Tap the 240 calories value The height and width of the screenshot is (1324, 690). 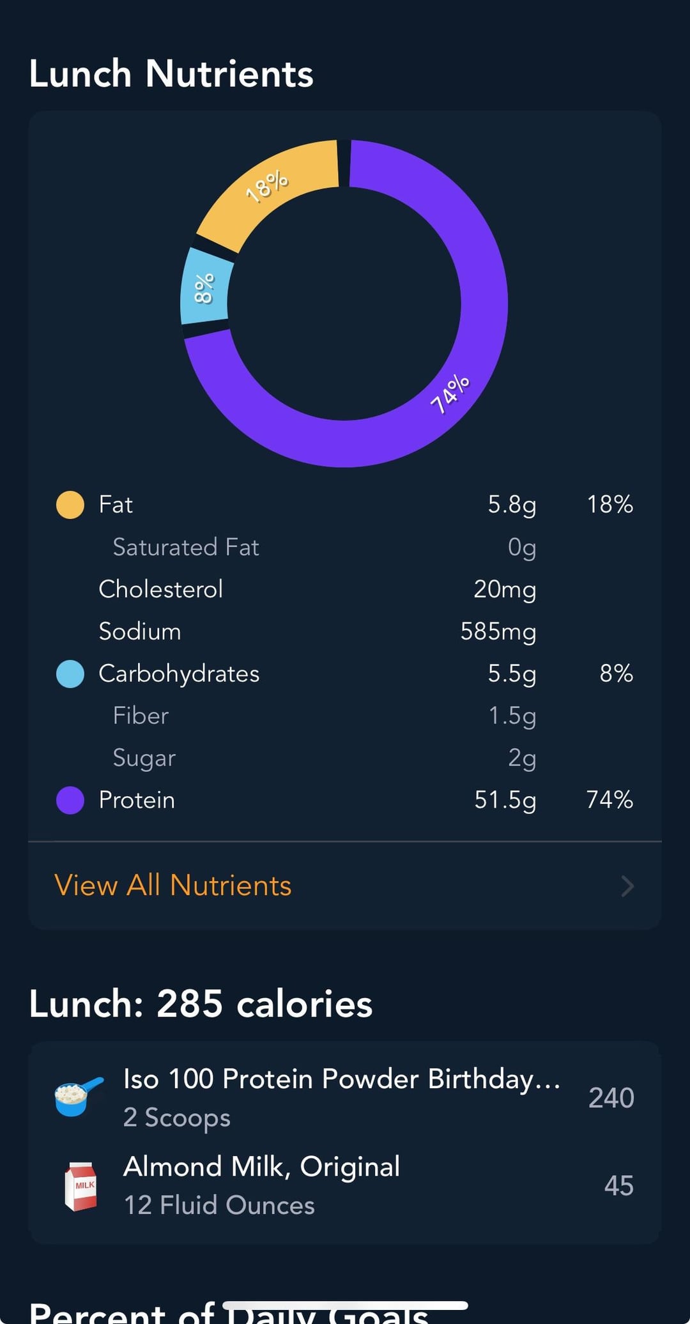tap(611, 1098)
